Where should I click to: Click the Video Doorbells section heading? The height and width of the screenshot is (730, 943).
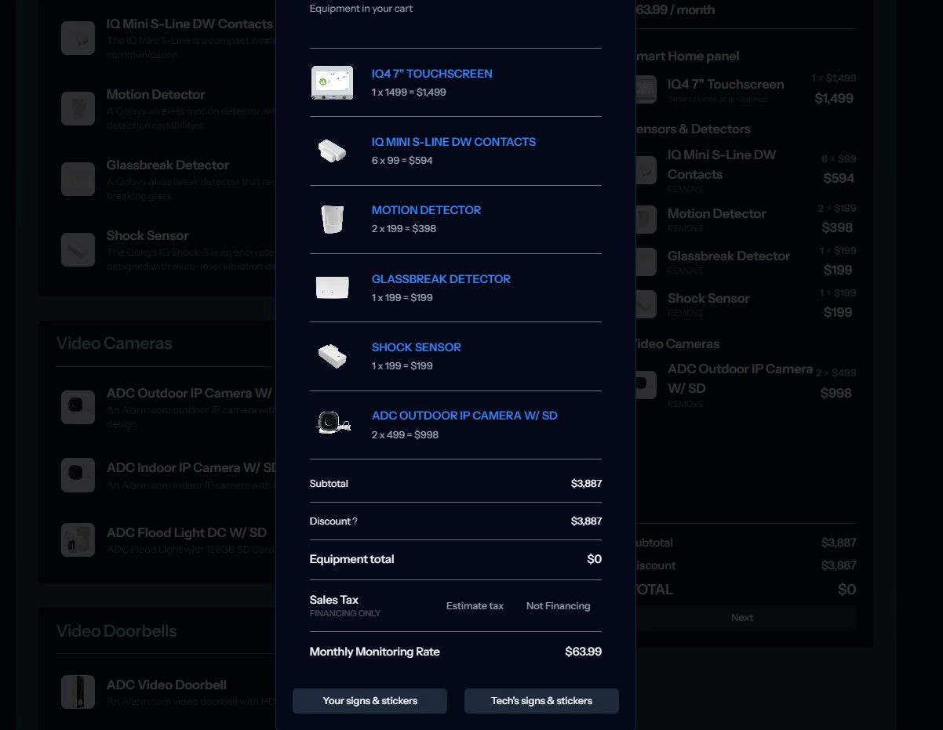coord(116,631)
